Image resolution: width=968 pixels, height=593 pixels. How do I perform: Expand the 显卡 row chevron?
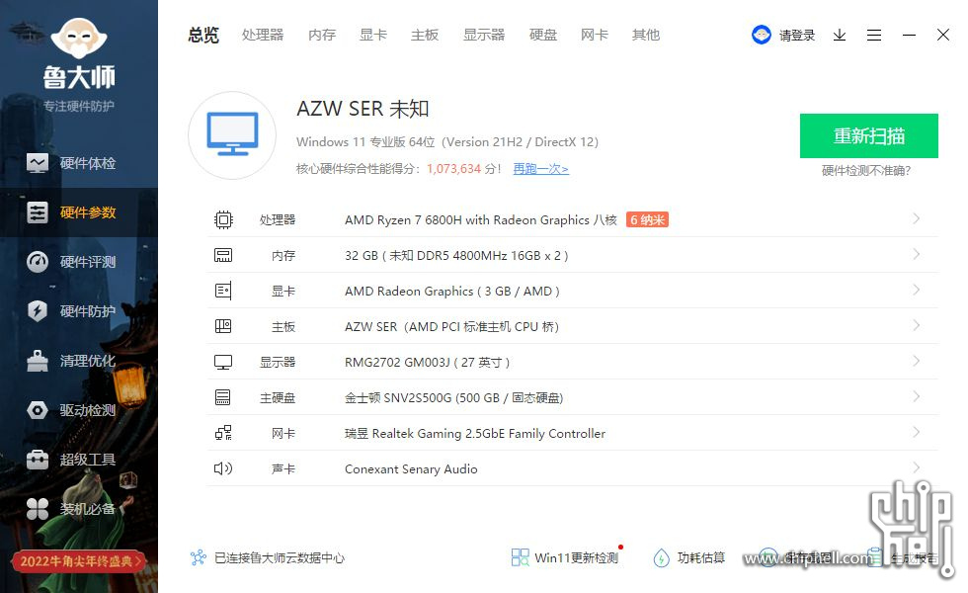[917, 290]
